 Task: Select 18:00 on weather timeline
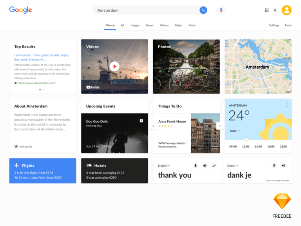tap(271, 146)
